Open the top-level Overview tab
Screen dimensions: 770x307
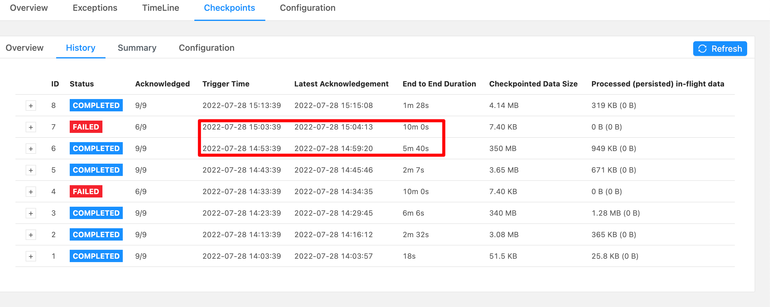point(29,8)
